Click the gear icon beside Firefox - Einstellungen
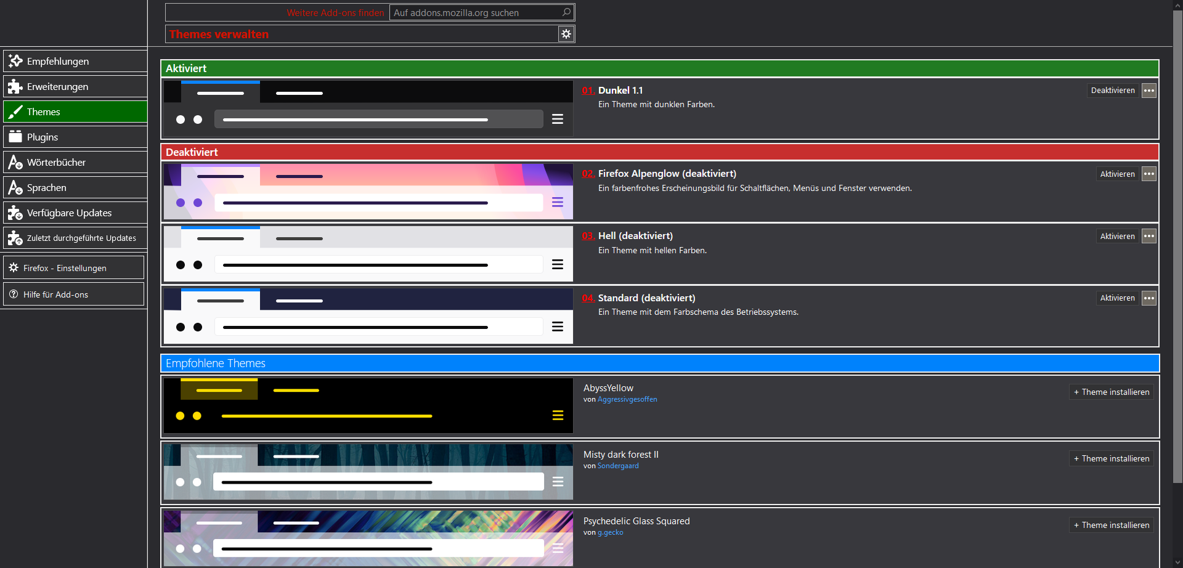Image resolution: width=1183 pixels, height=568 pixels. pos(14,267)
